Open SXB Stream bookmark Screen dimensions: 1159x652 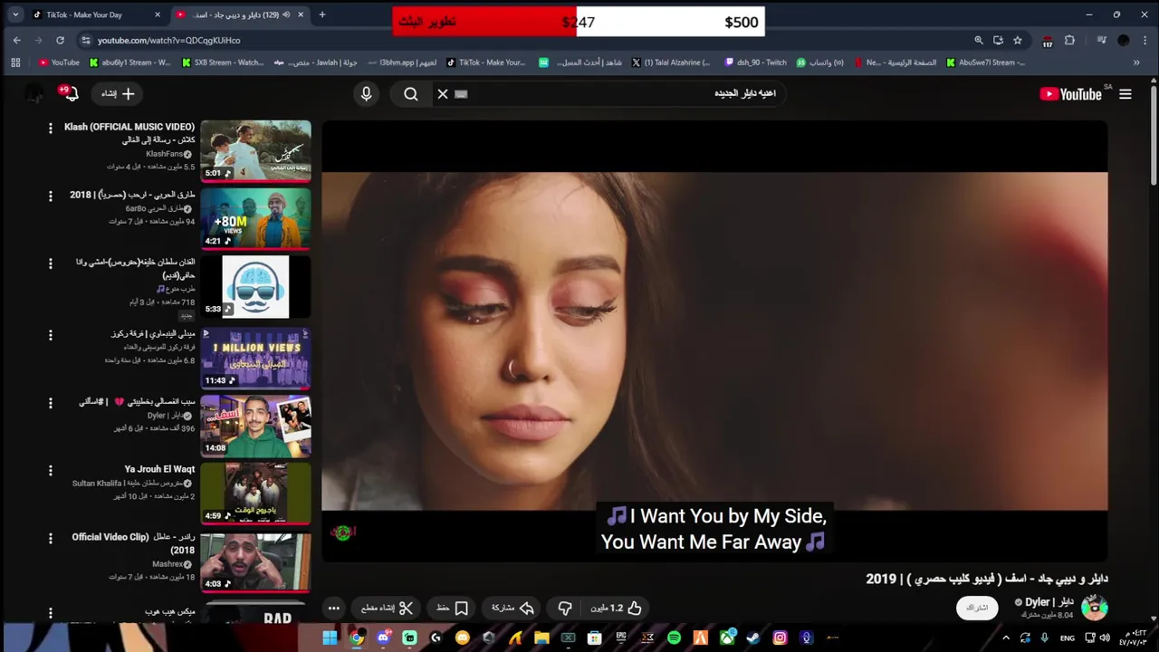tap(223, 62)
